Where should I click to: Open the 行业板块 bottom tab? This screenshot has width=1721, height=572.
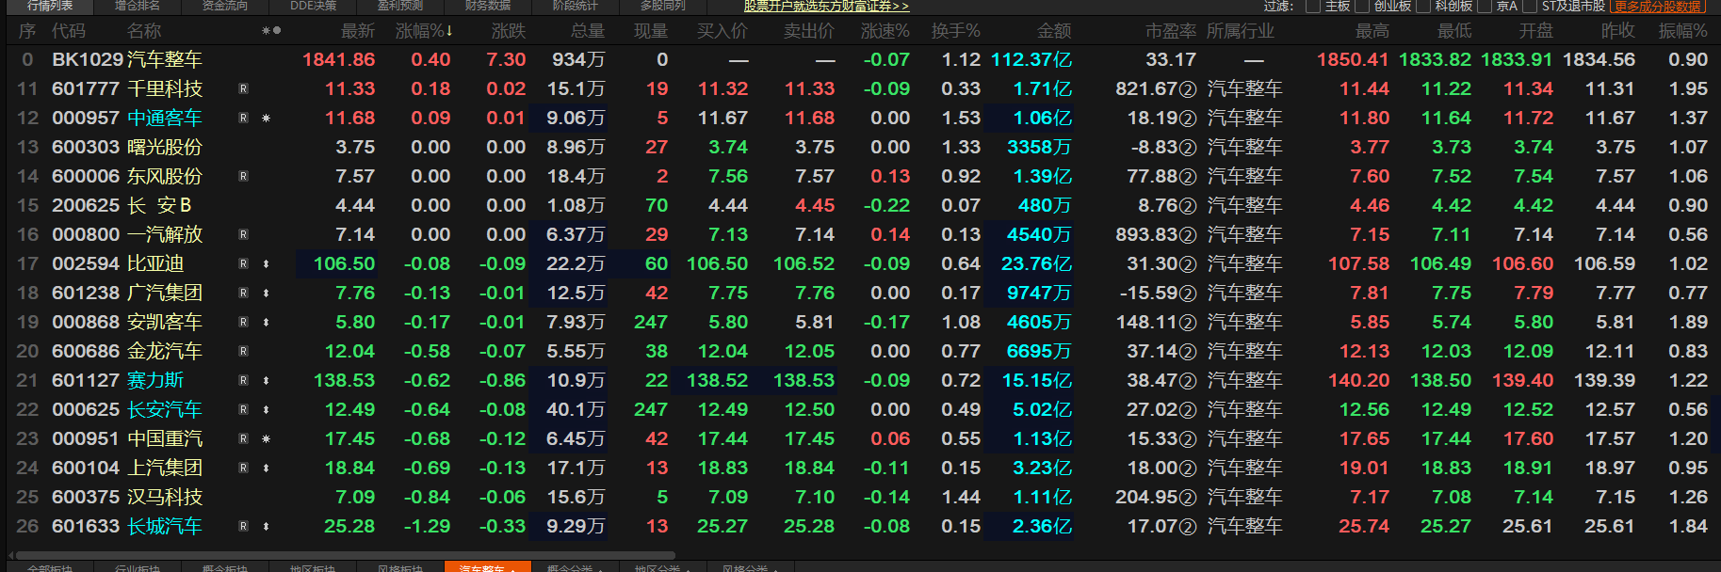click(x=138, y=567)
